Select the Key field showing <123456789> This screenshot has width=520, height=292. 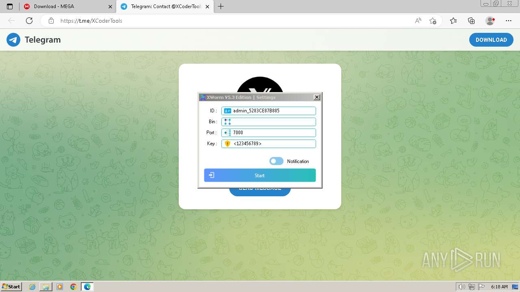click(x=269, y=144)
